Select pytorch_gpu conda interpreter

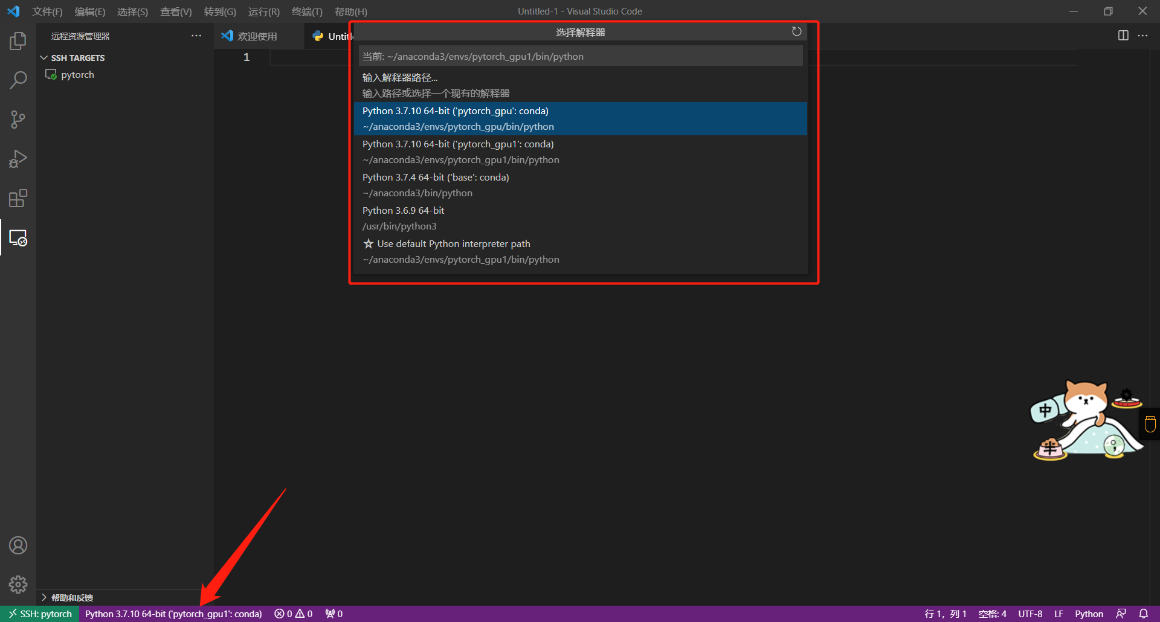581,118
